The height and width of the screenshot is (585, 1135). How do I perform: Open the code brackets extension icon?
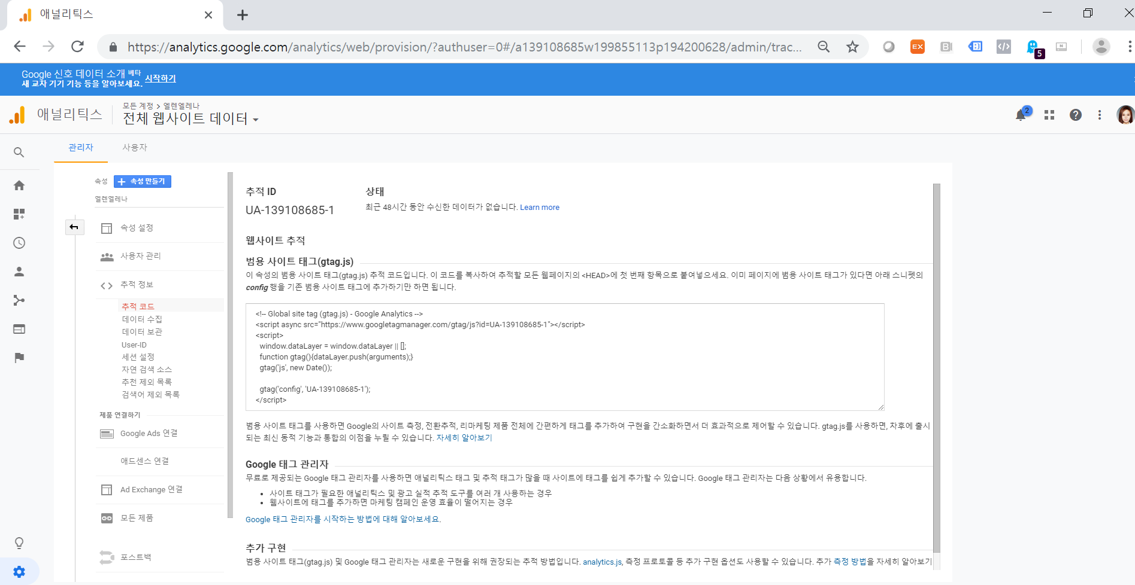(1004, 47)
